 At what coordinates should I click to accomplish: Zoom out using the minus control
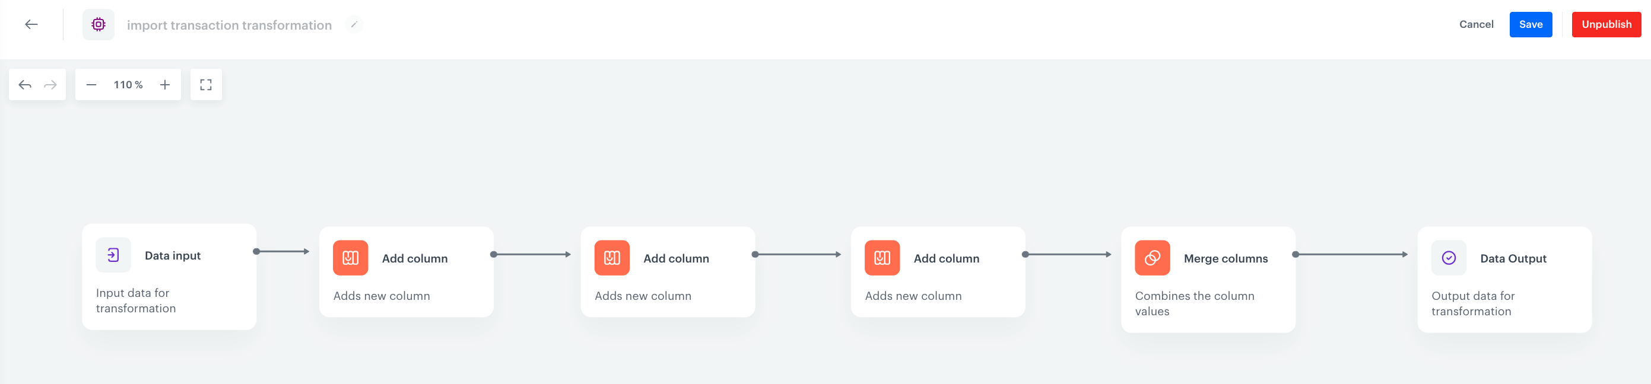(91, 84)
